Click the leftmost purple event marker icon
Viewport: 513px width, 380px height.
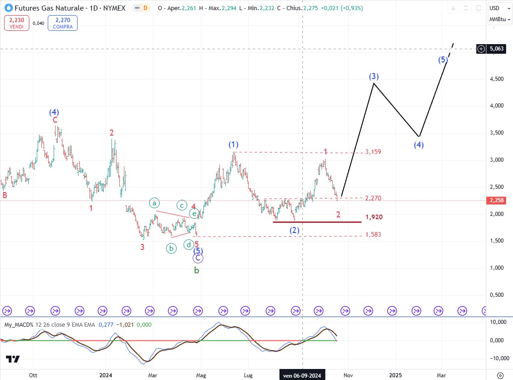pos(7,311)
